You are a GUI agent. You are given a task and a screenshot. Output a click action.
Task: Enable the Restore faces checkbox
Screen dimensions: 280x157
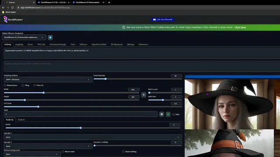click(x=5, y=85)
